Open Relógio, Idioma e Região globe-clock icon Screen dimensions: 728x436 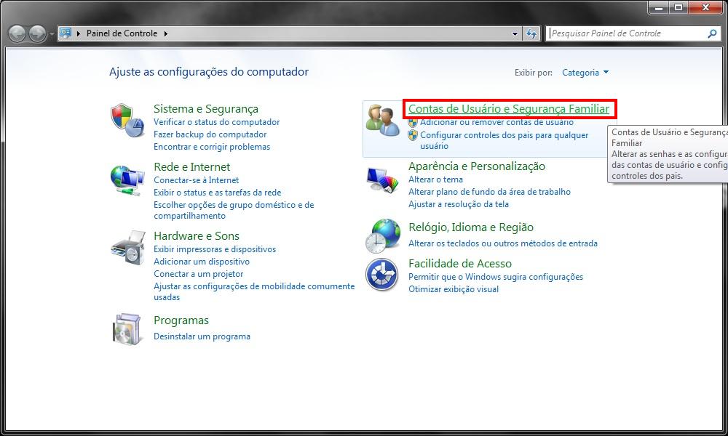click(383, 236)
